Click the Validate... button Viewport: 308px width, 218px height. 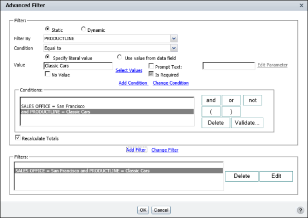pyautogui.click(x=247, y=123)
